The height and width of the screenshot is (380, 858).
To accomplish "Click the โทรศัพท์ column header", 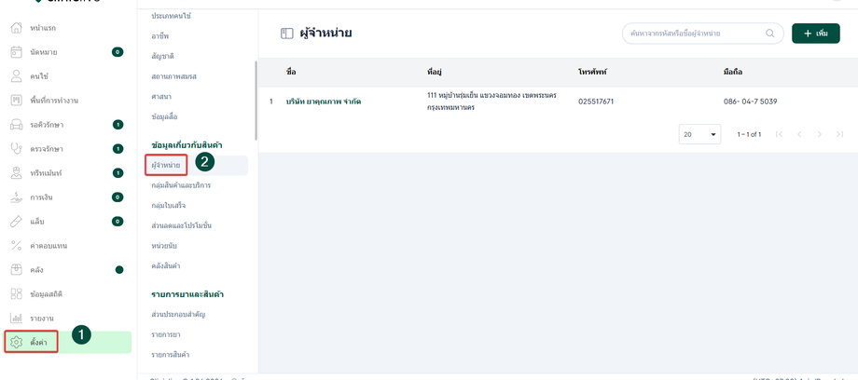I will click(x=592, y=72).
